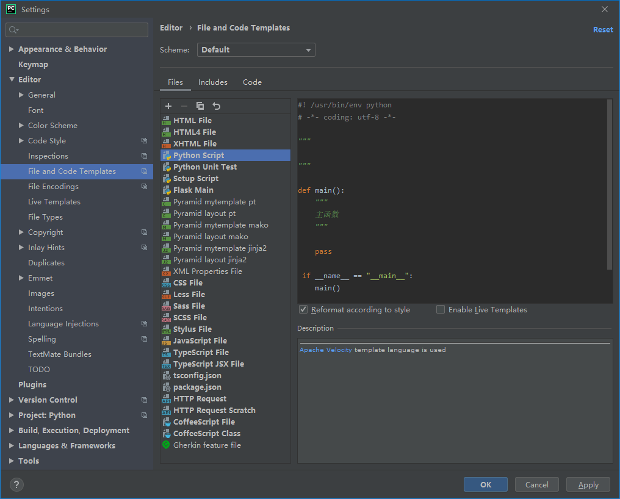Click the tsconfig.json file icon
This screenshot has height=499, width=620.
pyautogui.click(x=166, y=376)
